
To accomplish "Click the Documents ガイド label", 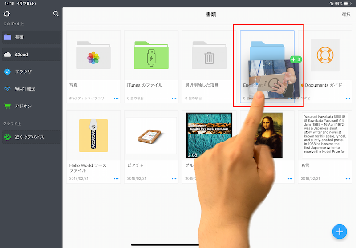I will pyautogui.click(x=324, y=85).
